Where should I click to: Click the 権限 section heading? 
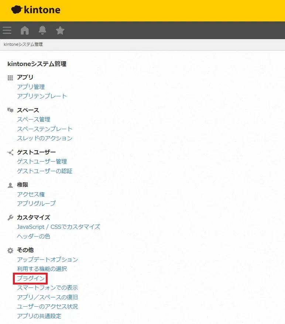click(23, 185)
